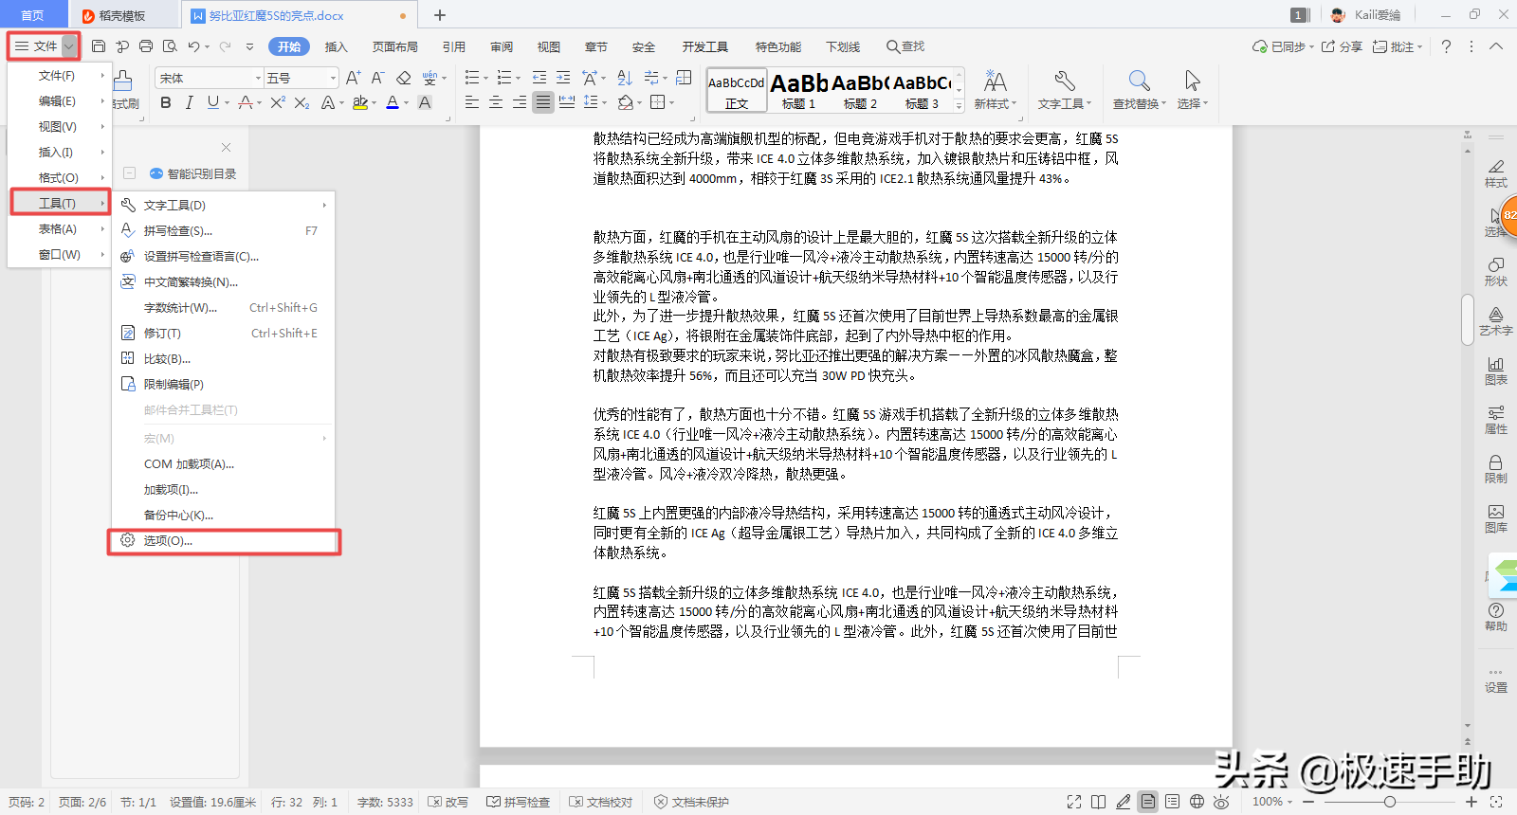The height and width of the screenshot is (815, 1517).
Task: Expand the styles gallery list
Action: click(x=959, y=106)
